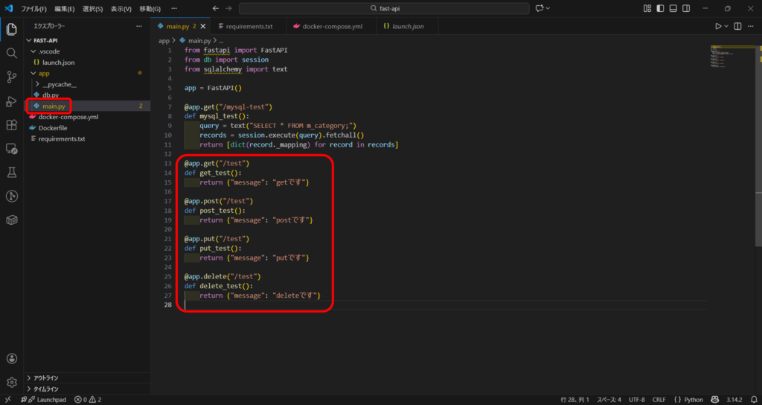Toggle the primary side bar visibility
The height and width of the screenshot is (405, 762).
click(x=661, y=8)
